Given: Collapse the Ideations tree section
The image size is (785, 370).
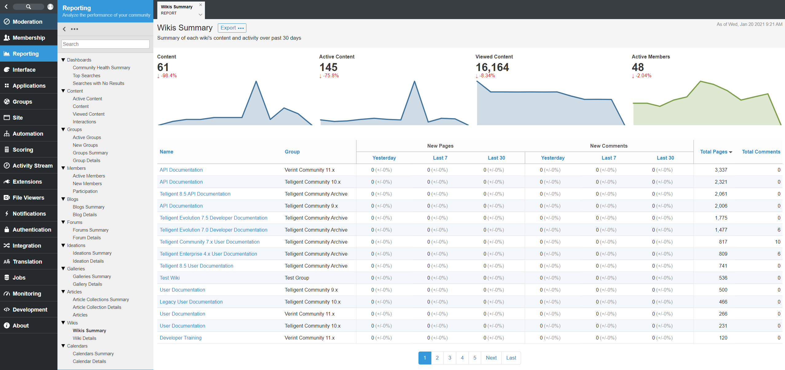Looking at the screenshot, I should click(x=63, y=245).
